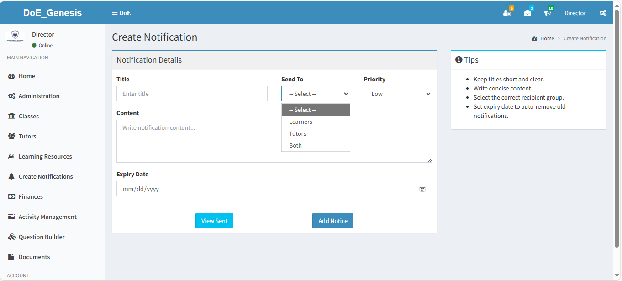
Task: Focus the Title input field
Action: pos(192,94)
